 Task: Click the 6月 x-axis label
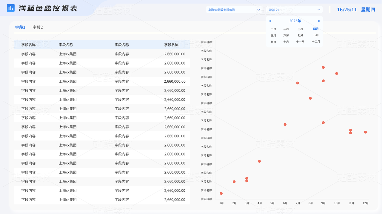pyautogui.click(x=285, y=203)
